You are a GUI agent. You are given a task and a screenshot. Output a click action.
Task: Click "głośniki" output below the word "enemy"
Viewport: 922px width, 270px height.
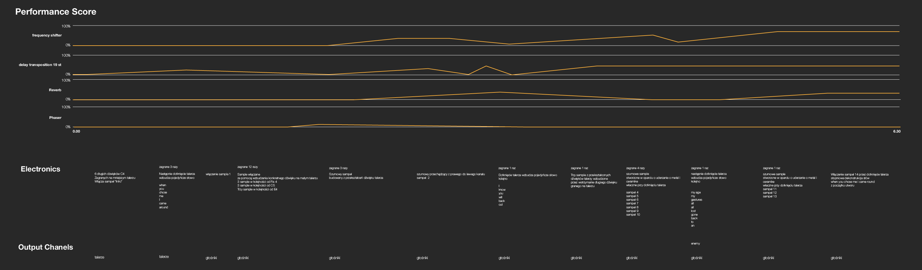[696, 258]
